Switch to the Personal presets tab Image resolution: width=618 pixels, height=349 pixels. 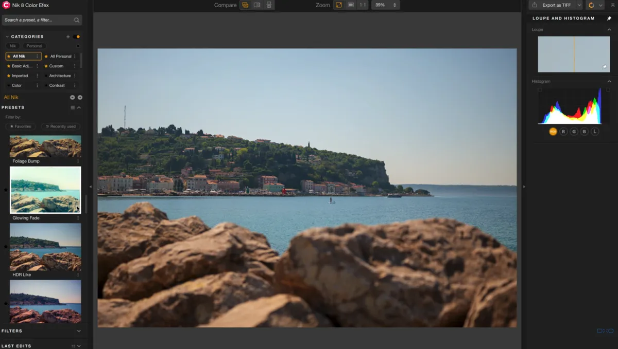click(x=34, y=46)
